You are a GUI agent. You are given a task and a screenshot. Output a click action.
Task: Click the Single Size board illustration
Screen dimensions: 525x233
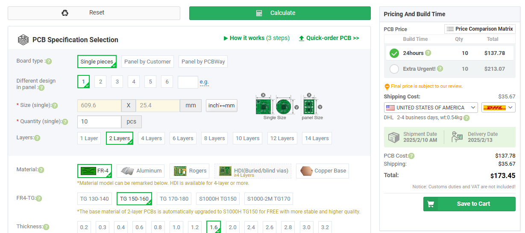275,105
